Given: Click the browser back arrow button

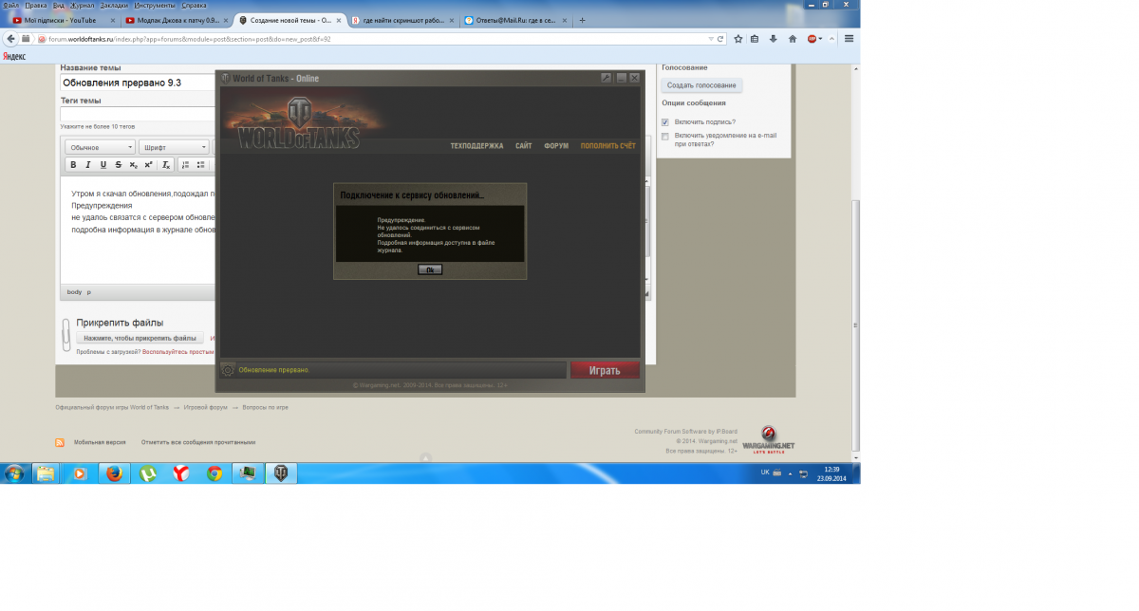Looking at the screenshot, I should (x=11, y=39).
